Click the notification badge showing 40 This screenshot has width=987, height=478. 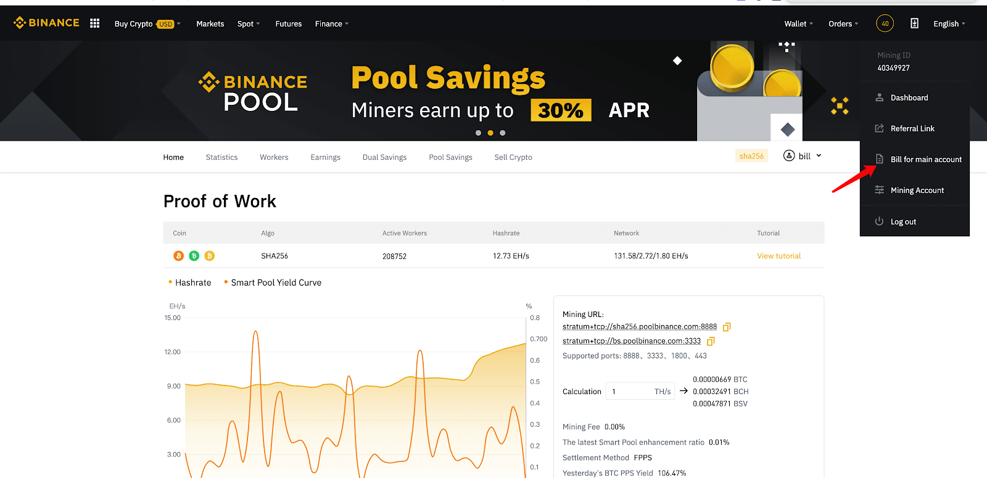885,23
